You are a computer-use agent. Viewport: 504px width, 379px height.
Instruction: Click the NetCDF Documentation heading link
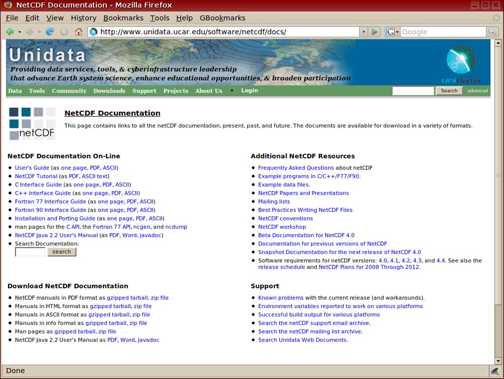pos(112,113)
